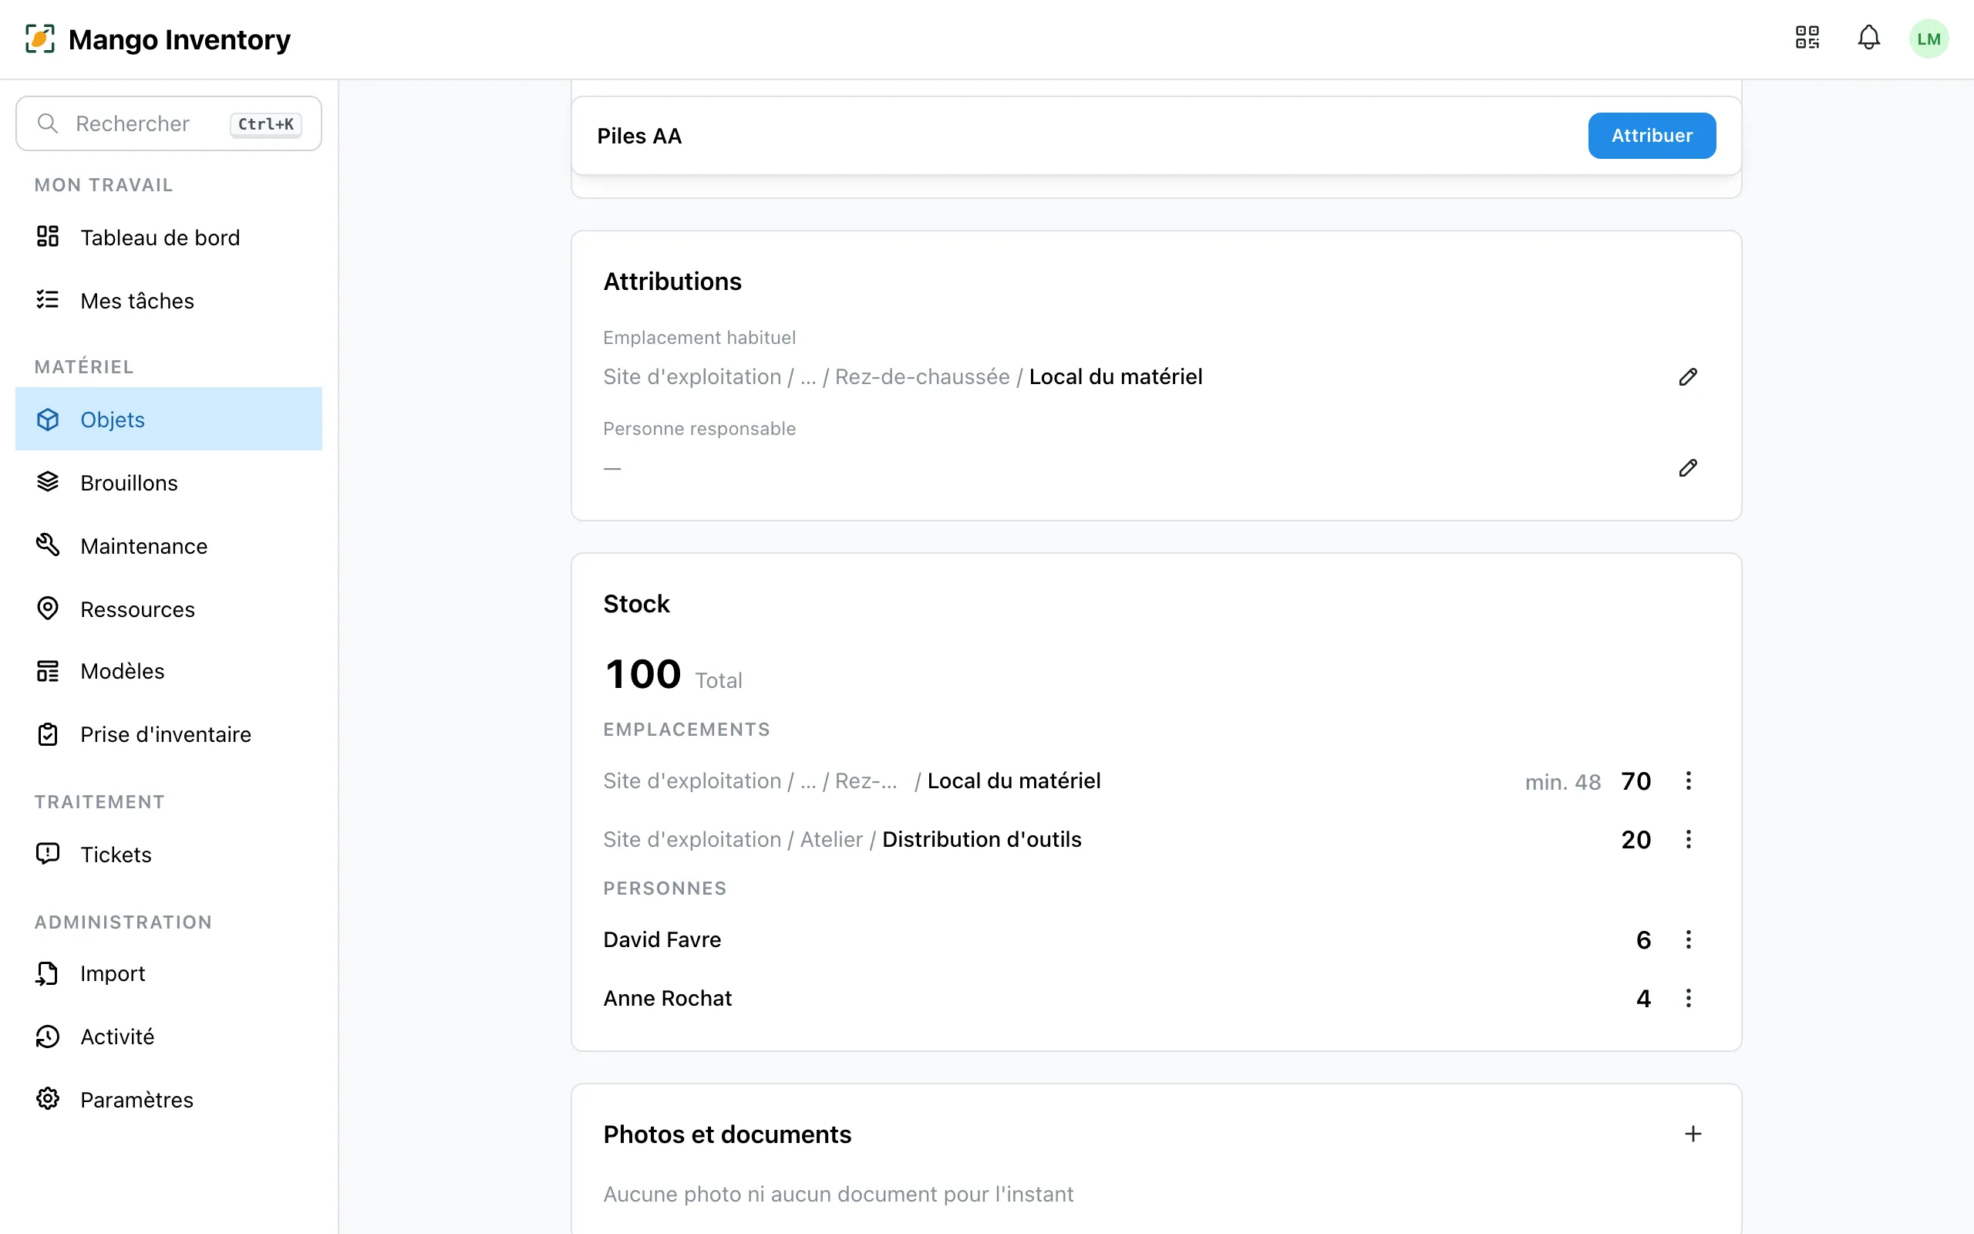The height and width of the screenshot is (1234, 1974).
Task: Click the Mango Inventory logo
Action: [158, 39]
